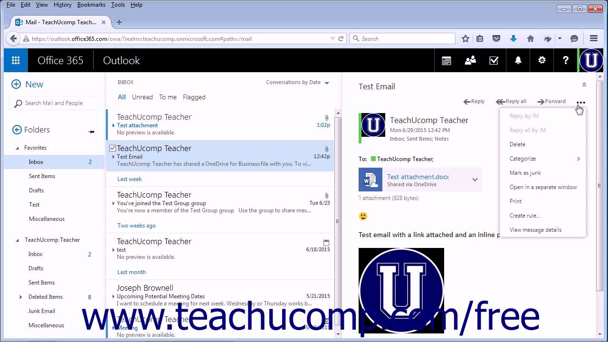The image size is (608, 342).
Task: Forward the Test Email message
Action: click(551, 101)
